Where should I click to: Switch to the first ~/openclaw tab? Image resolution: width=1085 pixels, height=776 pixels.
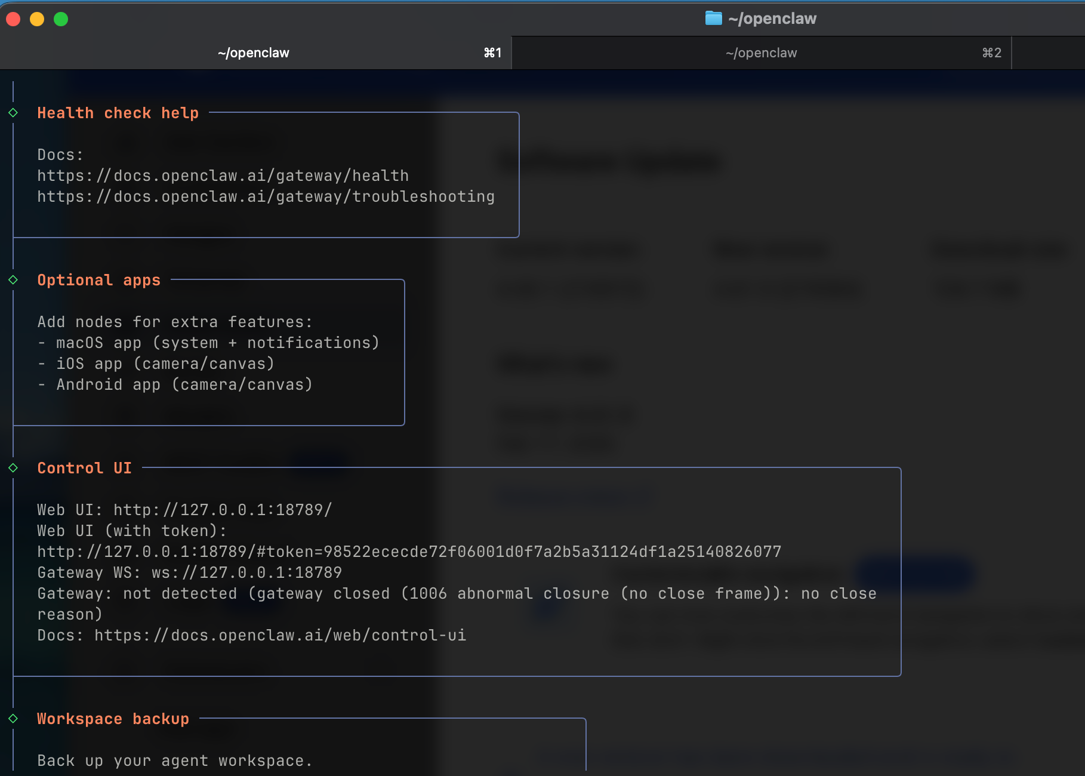click(254, 53)
